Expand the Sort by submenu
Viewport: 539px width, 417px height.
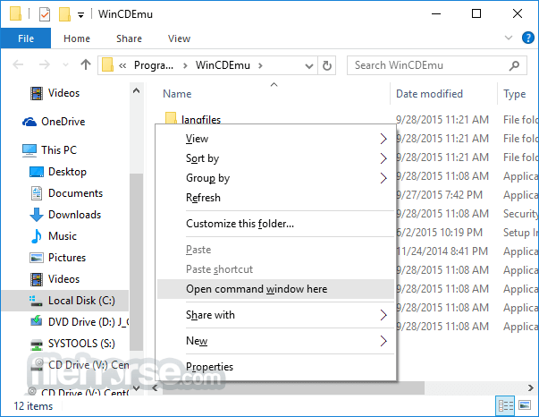275,158
